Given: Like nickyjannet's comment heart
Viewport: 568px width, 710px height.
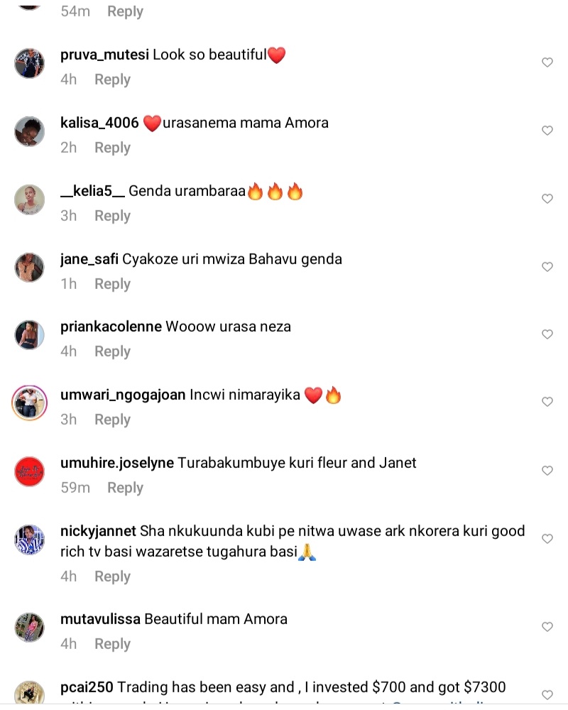Looking at the screenshot, I should point(547,538).
